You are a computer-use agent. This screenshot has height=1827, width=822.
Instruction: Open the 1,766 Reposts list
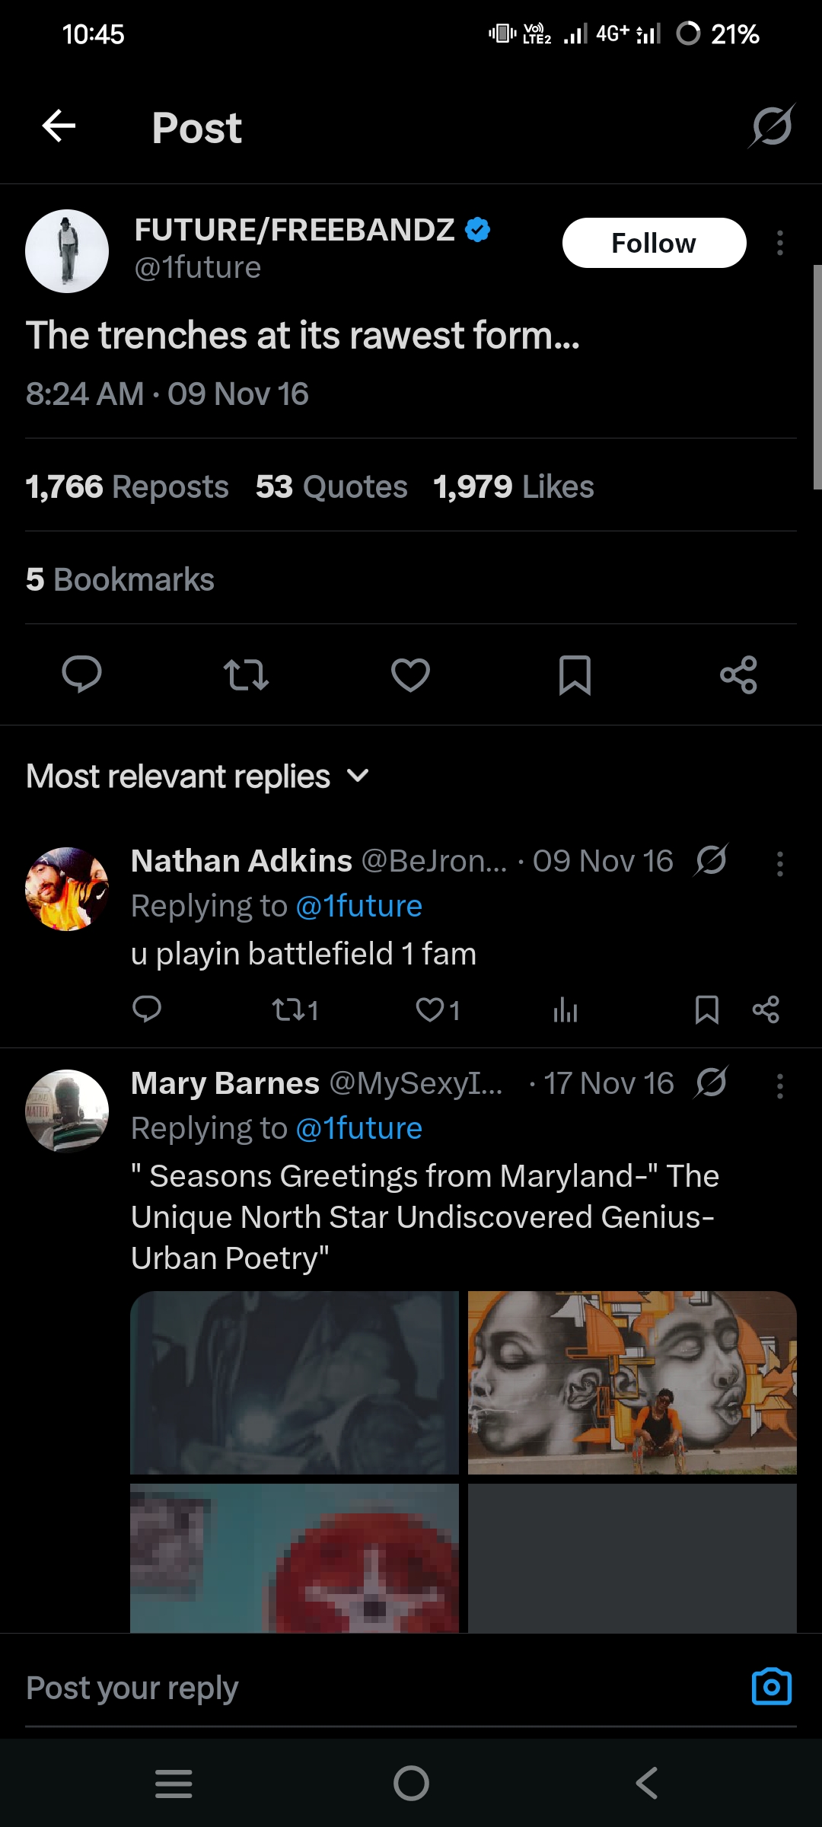127,487
